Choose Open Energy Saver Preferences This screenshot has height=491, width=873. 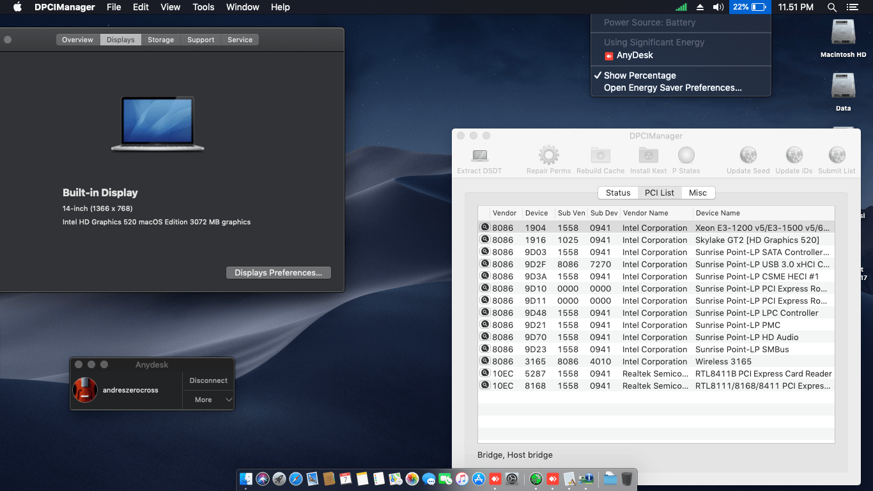(x=681, y=88)
